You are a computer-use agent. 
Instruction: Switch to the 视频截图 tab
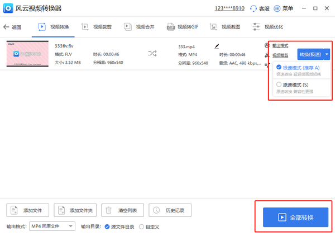pos(225,27)
